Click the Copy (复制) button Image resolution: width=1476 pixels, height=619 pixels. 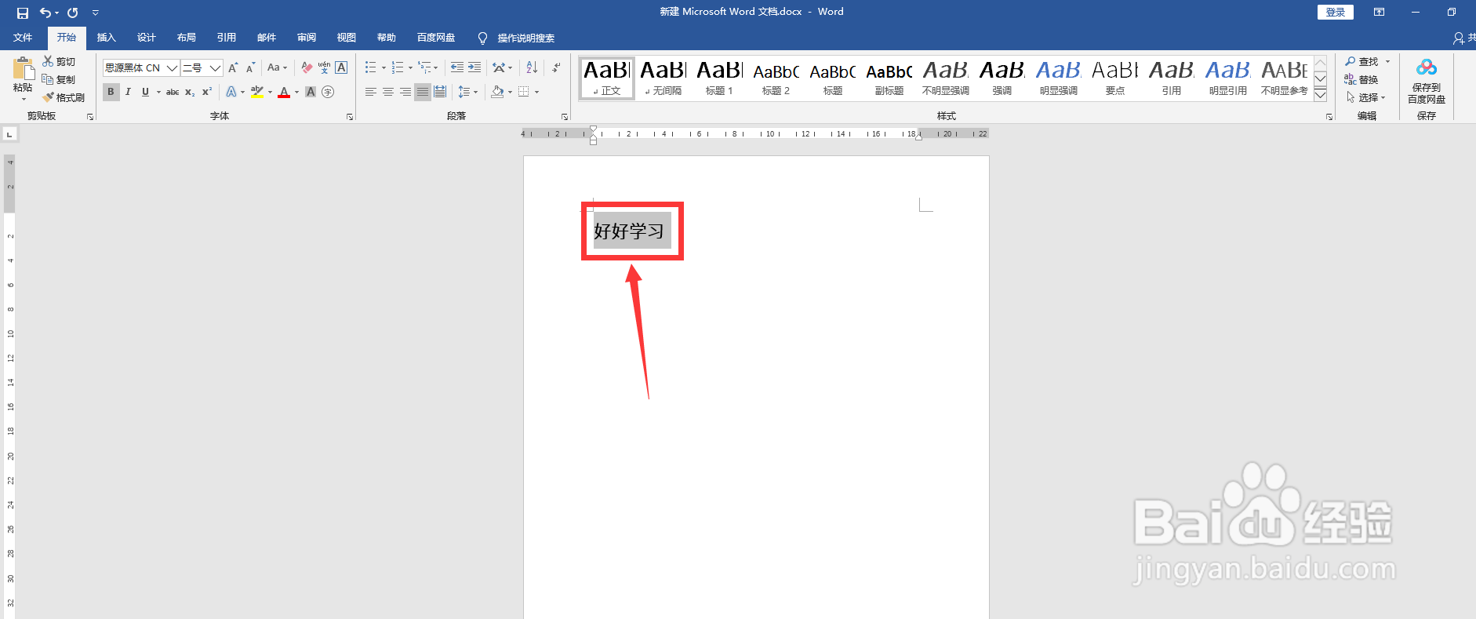click(59, 79)
